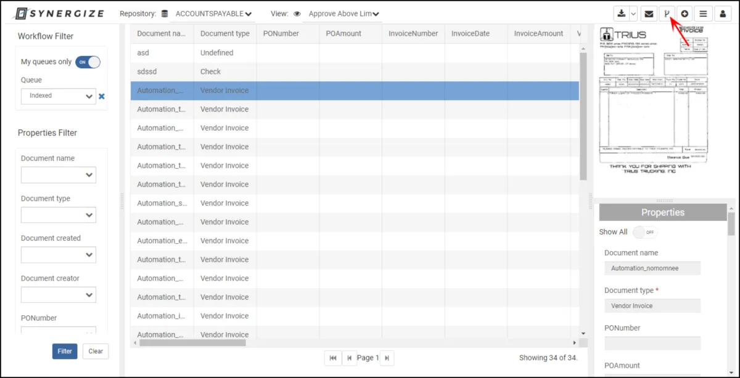Go to the first page
The width and height of the screenshot is (740, 378).
333,358
